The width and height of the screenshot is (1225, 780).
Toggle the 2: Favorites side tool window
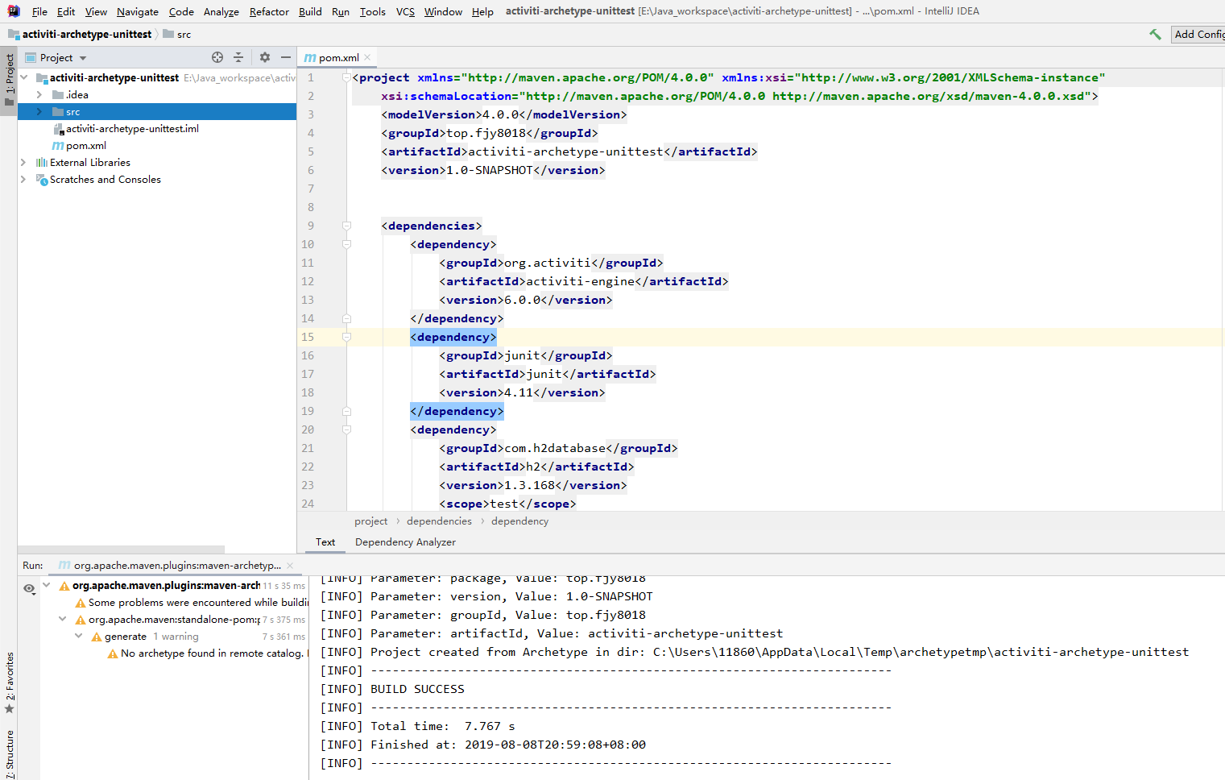[9, 681]
